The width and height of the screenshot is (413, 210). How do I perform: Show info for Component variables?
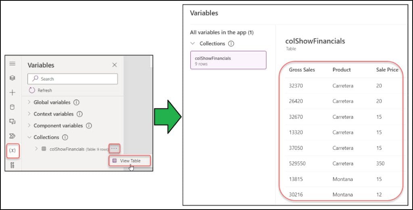pos(89,126)
